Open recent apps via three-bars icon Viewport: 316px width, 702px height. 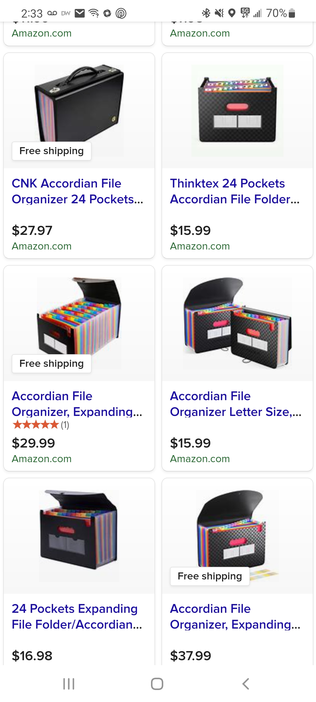(69, 684)
